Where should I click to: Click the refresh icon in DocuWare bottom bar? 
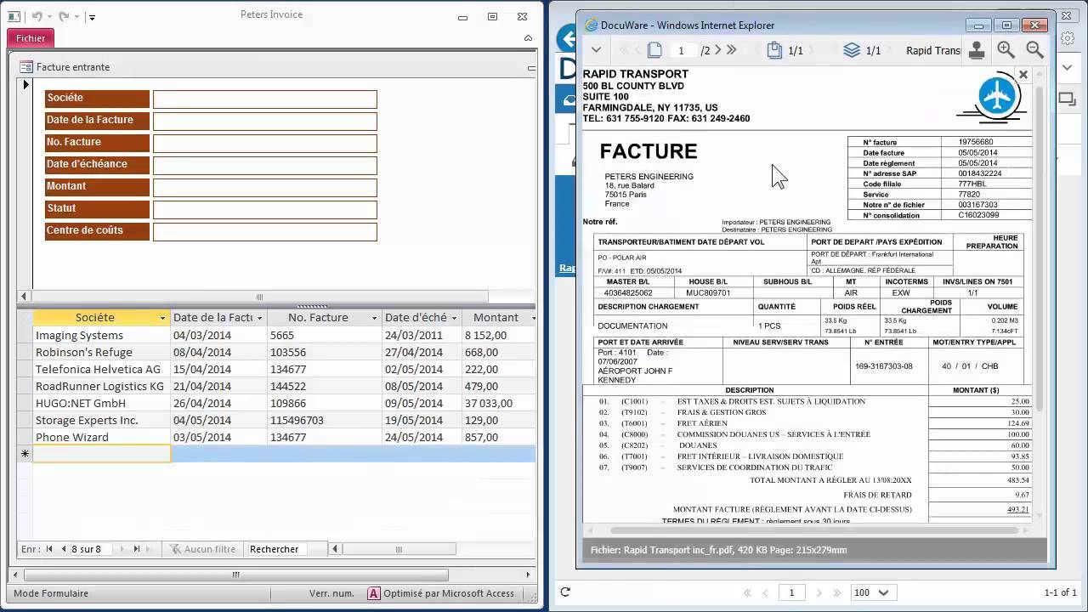pos(565,592)
